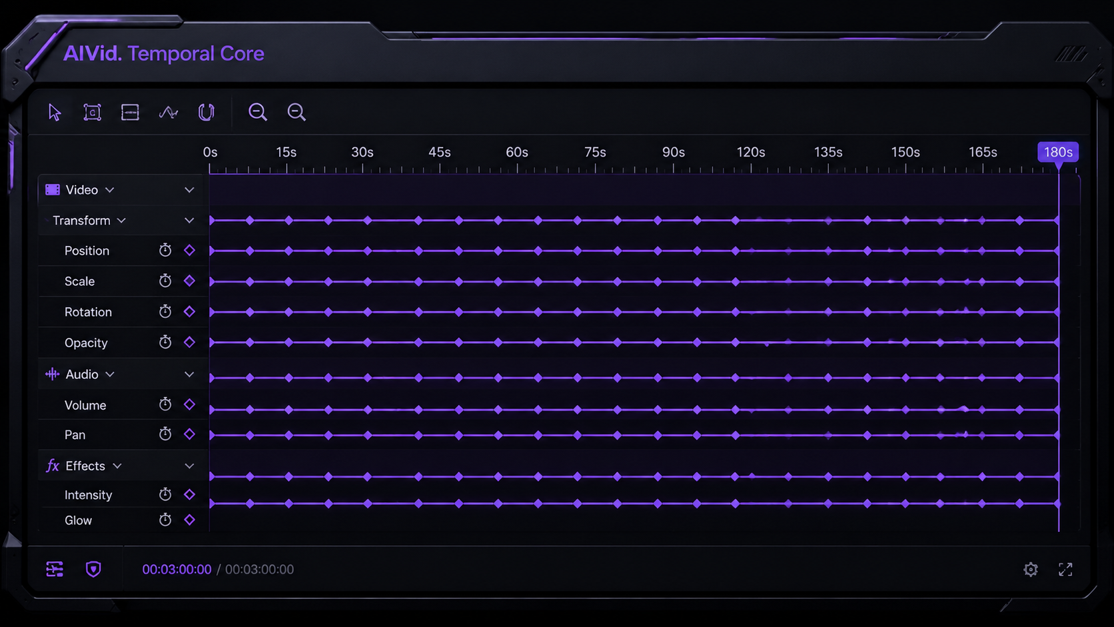The image size is (1114, 627).
Task: Add a keyframe diamond for Opacity
Action: [x=189, y=342]
